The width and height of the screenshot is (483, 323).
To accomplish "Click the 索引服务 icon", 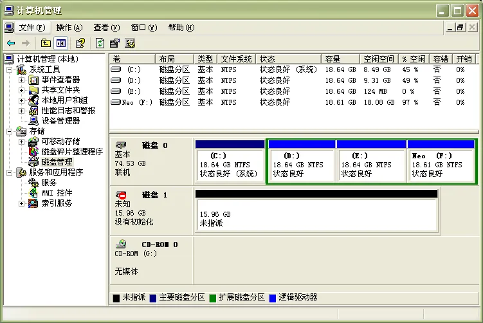I will [33, 203].
